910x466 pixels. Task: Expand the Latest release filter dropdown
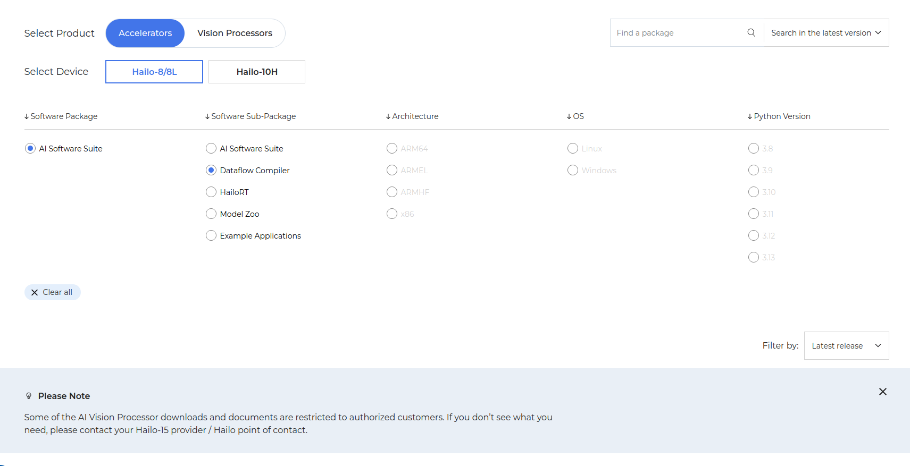846,346
